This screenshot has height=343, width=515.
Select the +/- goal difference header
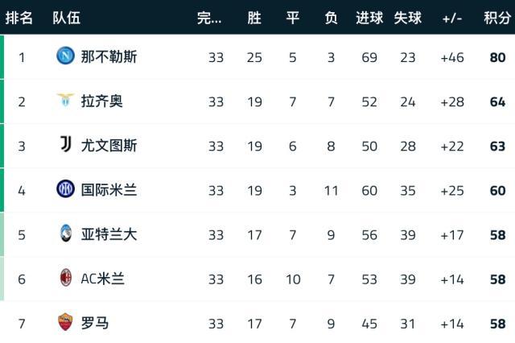452,18
